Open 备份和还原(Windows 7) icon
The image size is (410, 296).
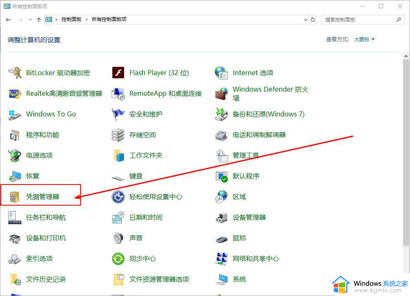point(221,114)
